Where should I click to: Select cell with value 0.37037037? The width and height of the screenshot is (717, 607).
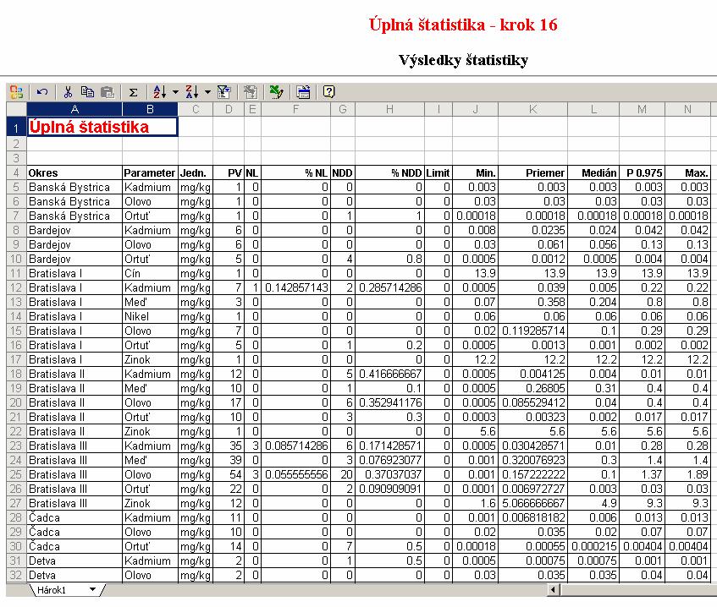[389, 474]
